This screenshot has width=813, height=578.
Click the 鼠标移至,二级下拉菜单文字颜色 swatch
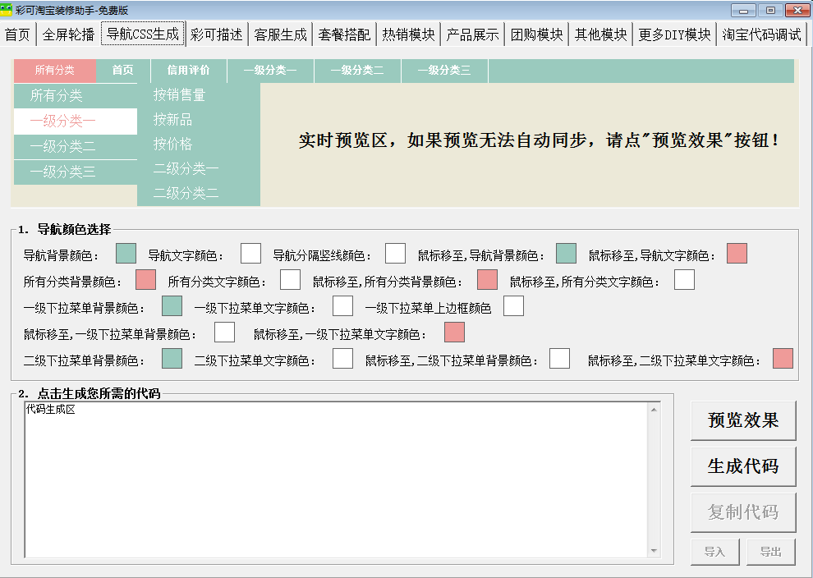pyautogui.click(x=783, y=359)
